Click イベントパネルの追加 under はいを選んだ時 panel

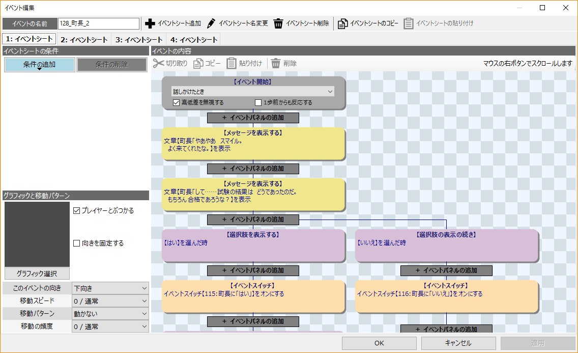point(253,270)
